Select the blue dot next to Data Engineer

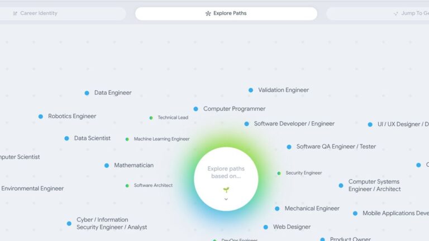click(x=87, y=93)
